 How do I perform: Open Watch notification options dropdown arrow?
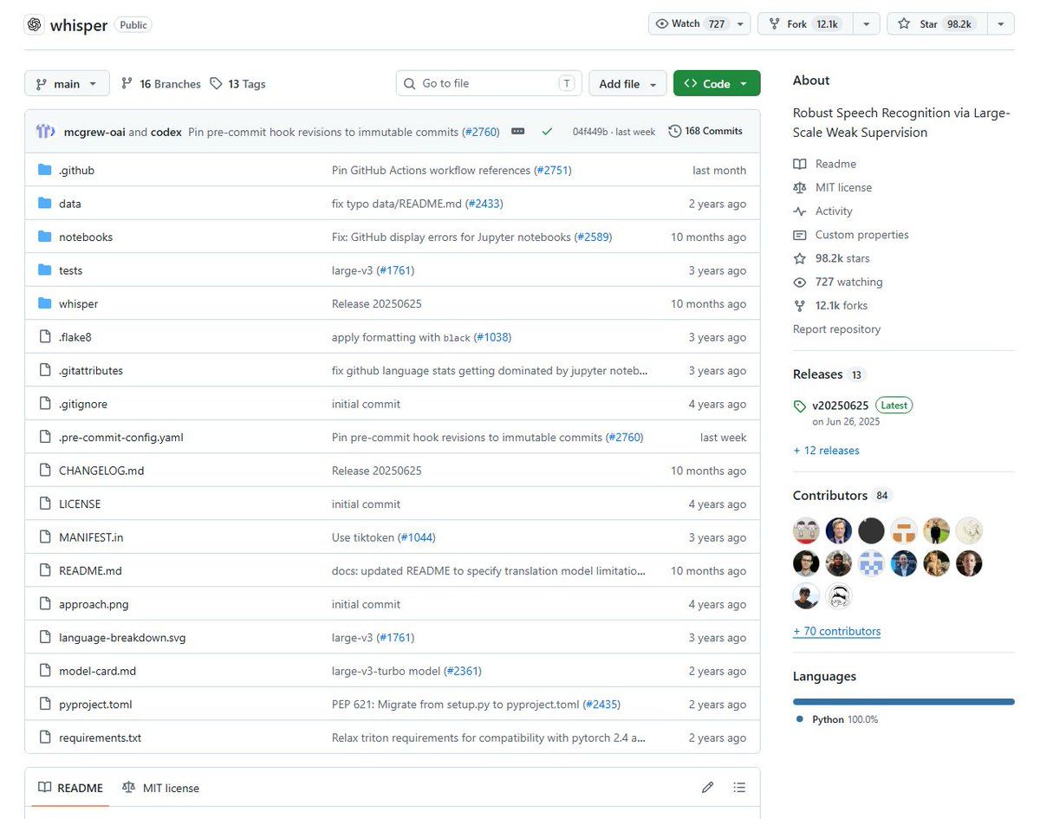click(x=741, y=24)
